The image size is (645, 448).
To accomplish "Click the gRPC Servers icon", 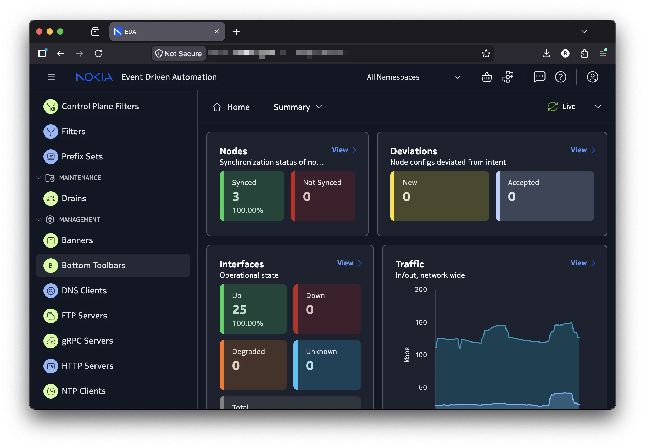I will point(51,341).
